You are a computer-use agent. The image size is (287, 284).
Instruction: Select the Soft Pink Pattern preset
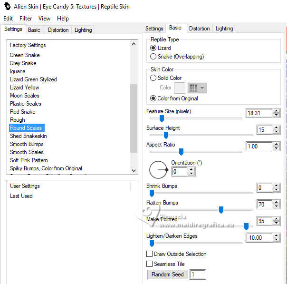pos(29,160)
